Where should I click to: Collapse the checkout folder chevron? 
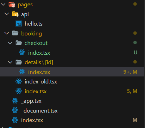pyautogui.click(x=10, y=43)
